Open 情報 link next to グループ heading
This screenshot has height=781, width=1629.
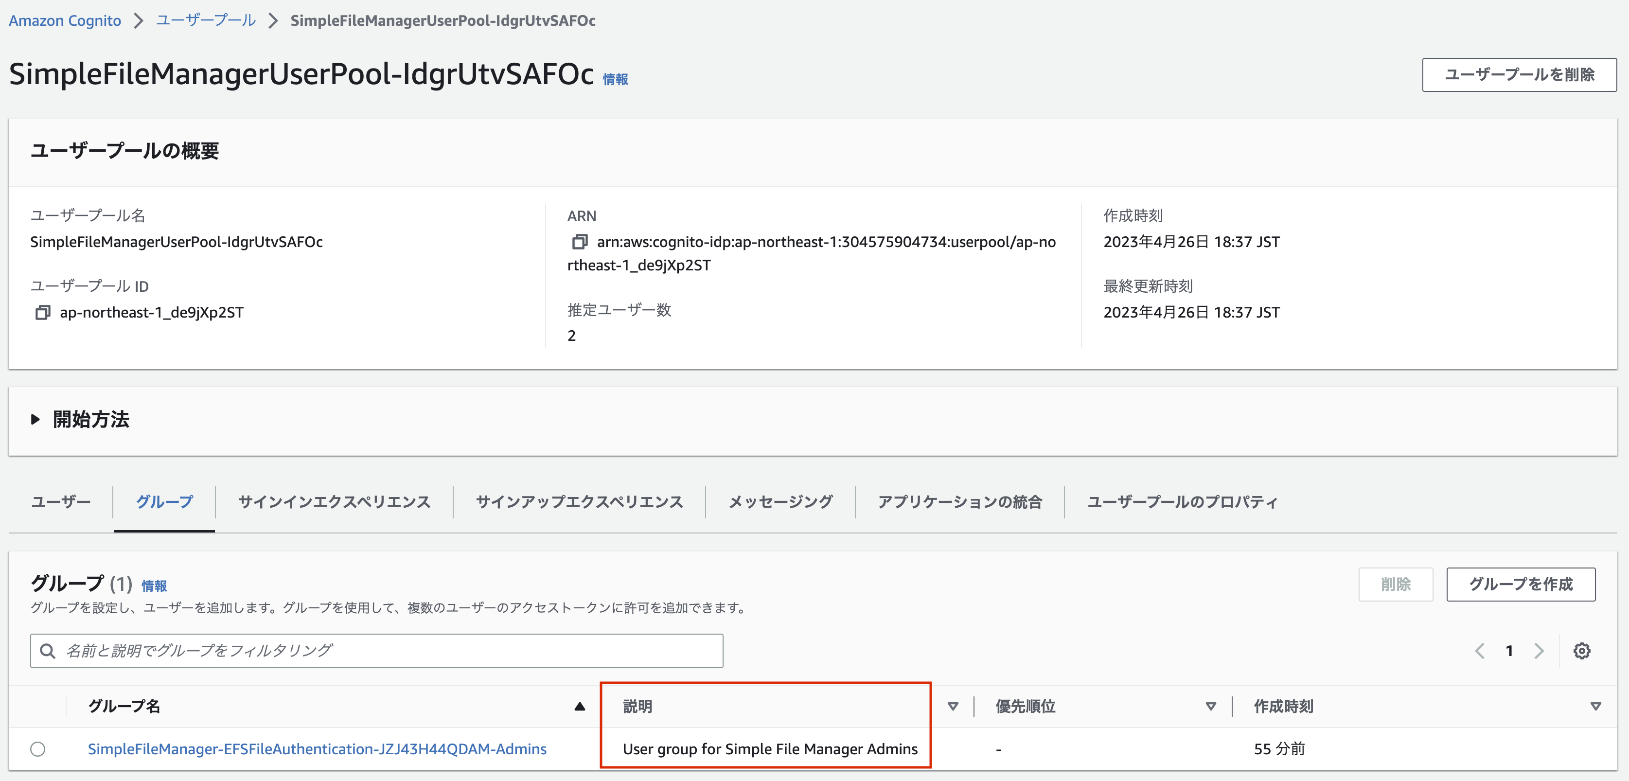pos(154,586)
